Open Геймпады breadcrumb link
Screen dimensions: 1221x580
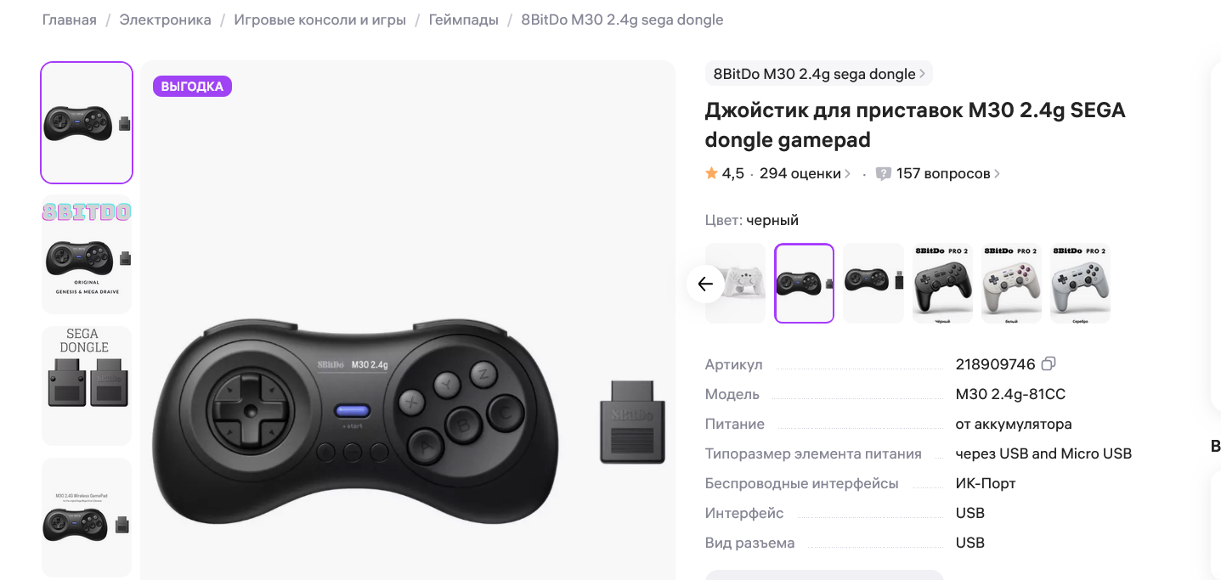464,20
